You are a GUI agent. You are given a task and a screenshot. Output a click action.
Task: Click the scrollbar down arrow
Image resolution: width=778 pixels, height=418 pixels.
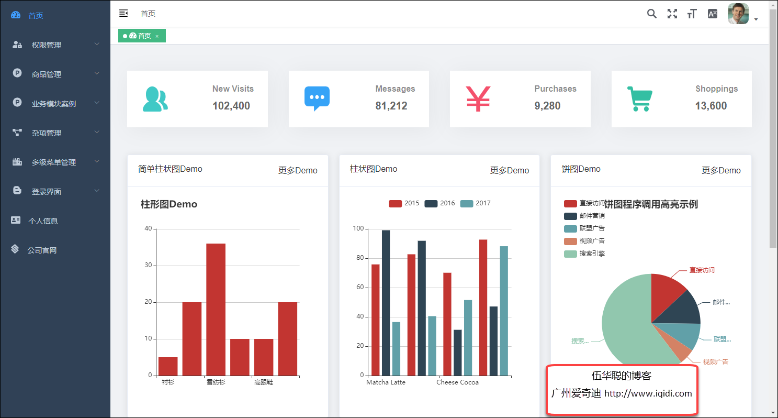click(x=773, y=413)
